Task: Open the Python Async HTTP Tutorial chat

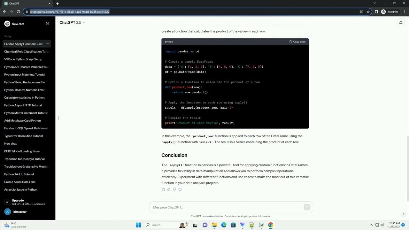Action: [27, 105]
